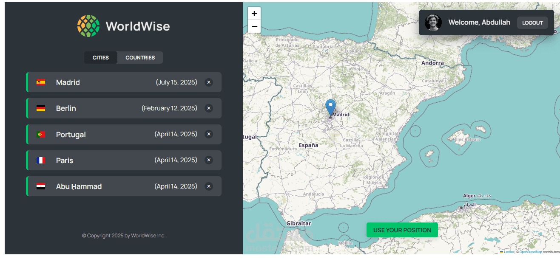560x259 pixels.
Task: Zoom in on the map
Action: 254,14
